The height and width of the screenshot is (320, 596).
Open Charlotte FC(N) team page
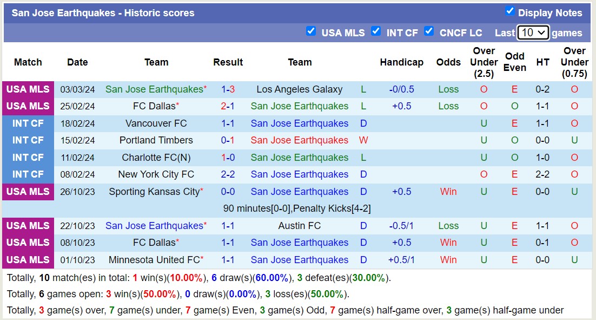[156, 158]
